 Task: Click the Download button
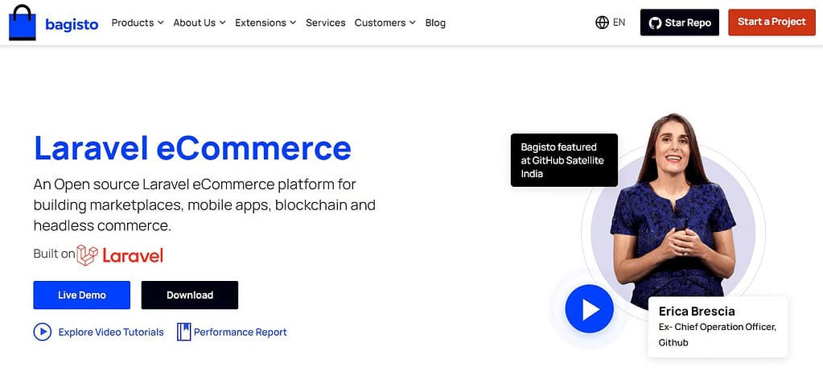click(190, 295)
